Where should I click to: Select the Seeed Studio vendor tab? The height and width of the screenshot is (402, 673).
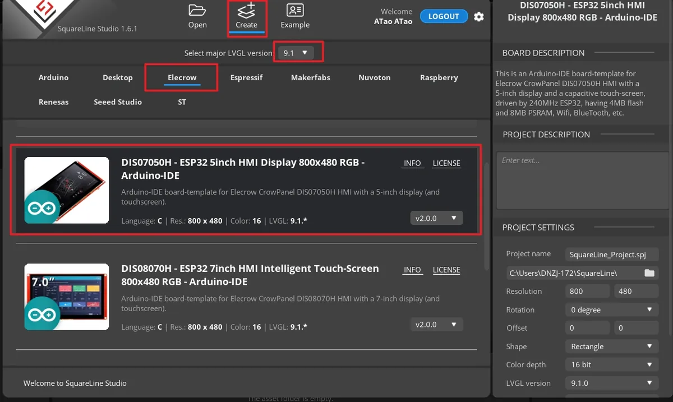click(117, 102)
